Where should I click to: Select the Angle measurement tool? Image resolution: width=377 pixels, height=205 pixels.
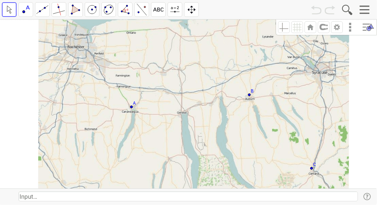click(x=125, y=10)
